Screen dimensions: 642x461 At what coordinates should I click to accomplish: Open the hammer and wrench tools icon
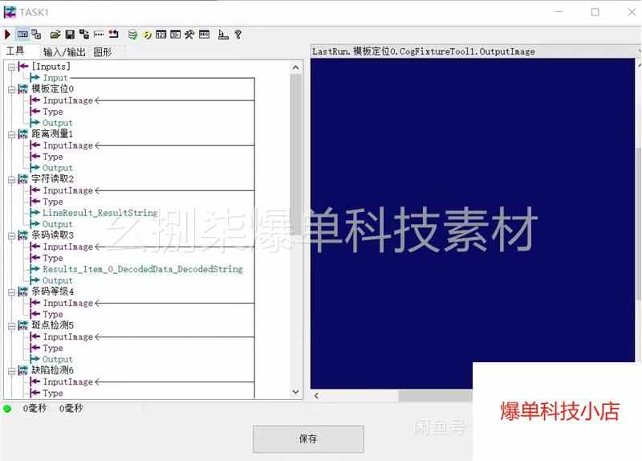click(x=189, y=35)
